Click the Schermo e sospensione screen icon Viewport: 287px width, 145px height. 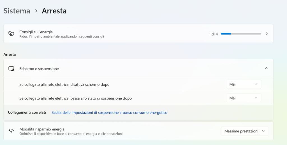tap(11, 68)
